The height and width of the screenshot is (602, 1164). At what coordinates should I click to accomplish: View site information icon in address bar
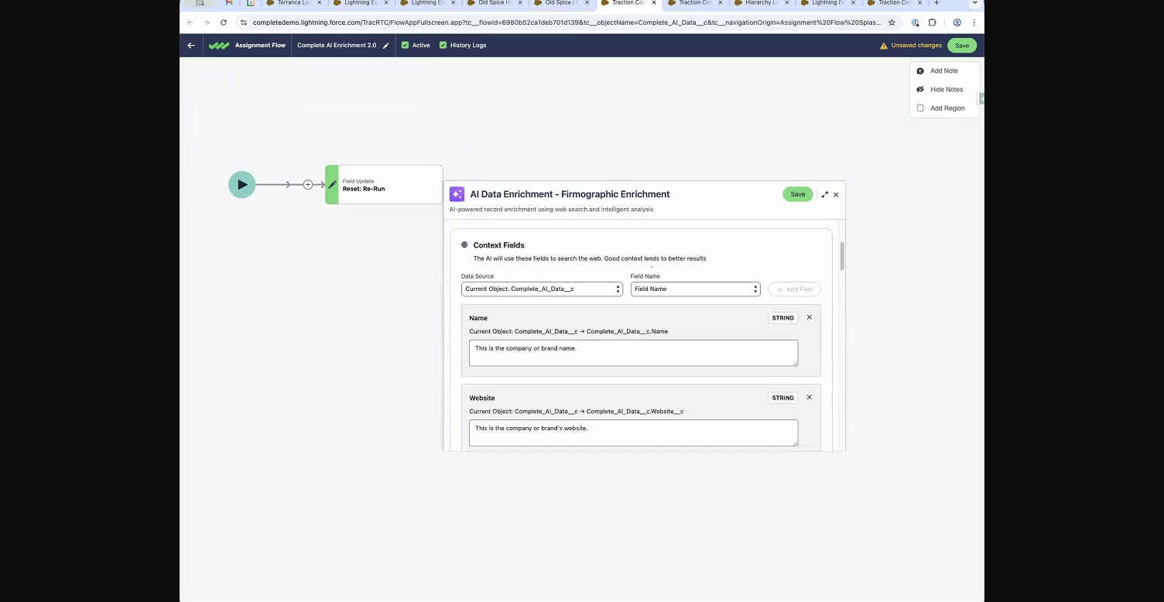point(243,22)
